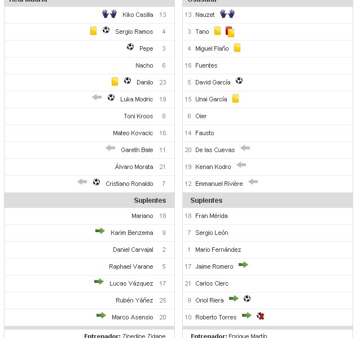
Task: Click Real Madrid Suplentes section header
Action: pyautogui.click(x=150, y=201)
